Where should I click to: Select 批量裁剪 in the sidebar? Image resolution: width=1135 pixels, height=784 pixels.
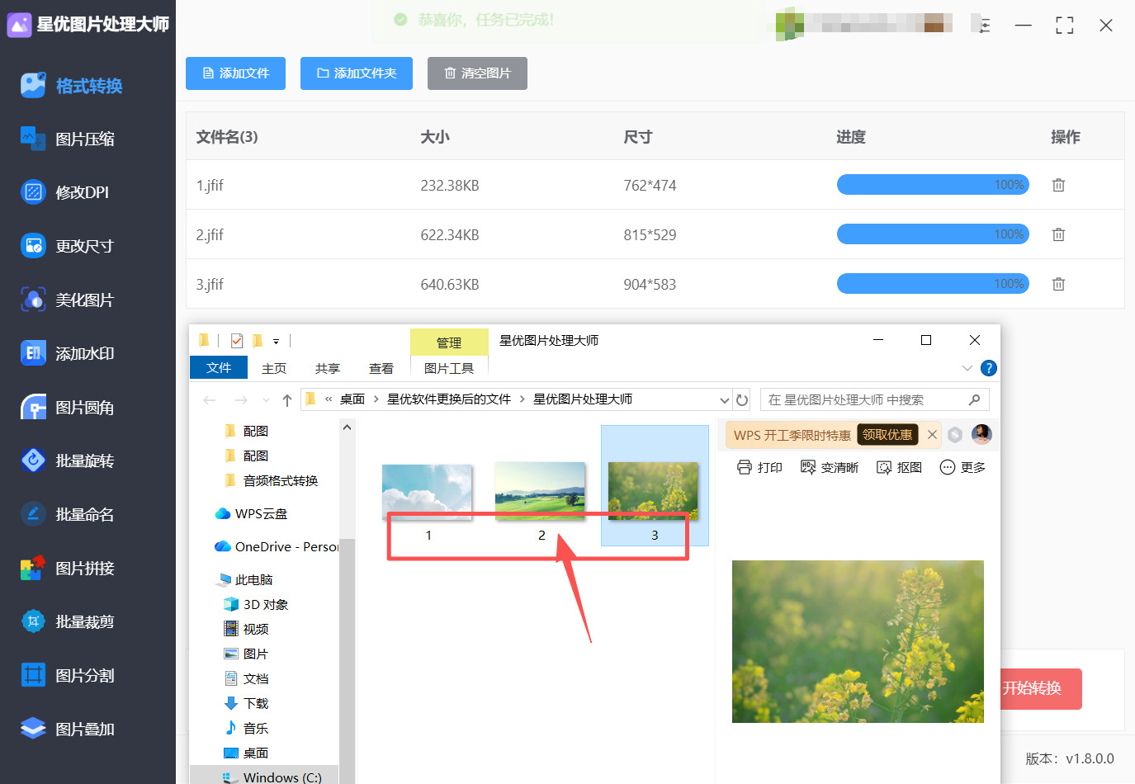click(68, 621)
